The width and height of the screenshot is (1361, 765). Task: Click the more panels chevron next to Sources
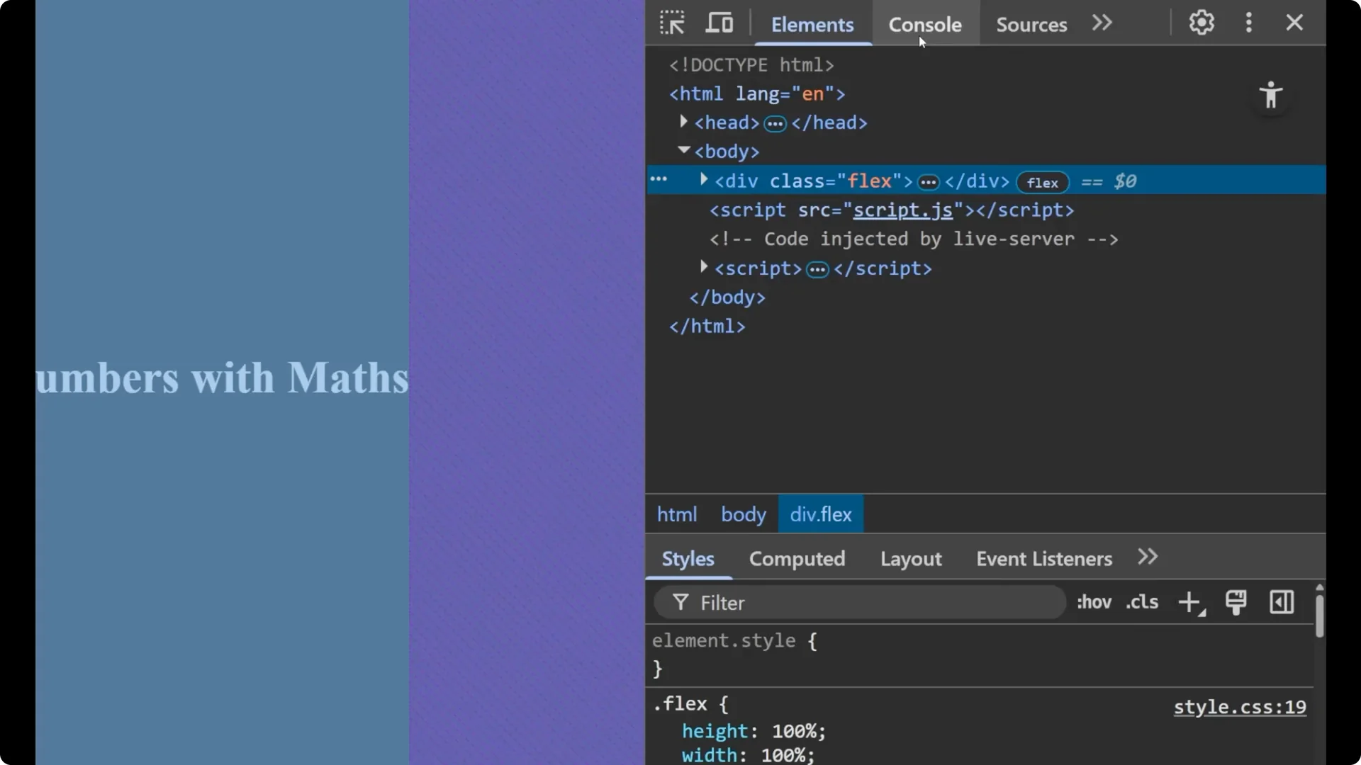tap(1102, 23)
